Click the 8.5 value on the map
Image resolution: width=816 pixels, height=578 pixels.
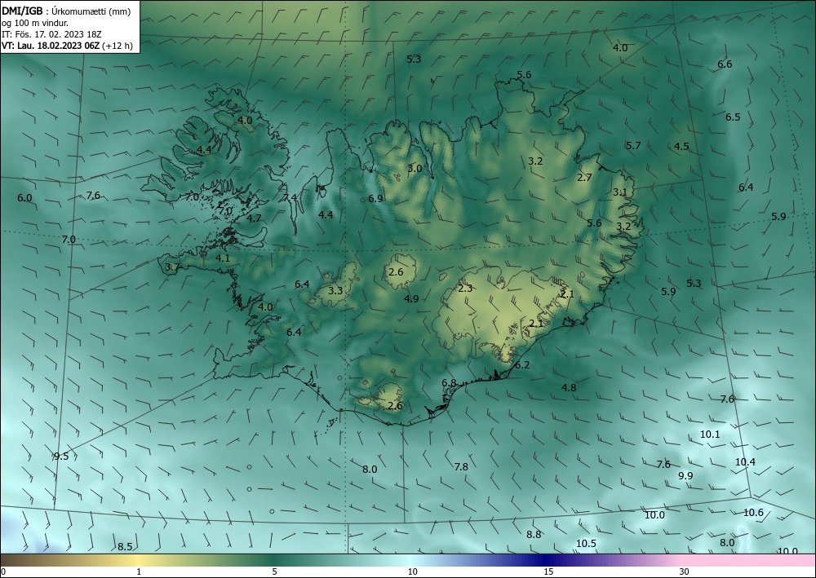pos(125,546)
